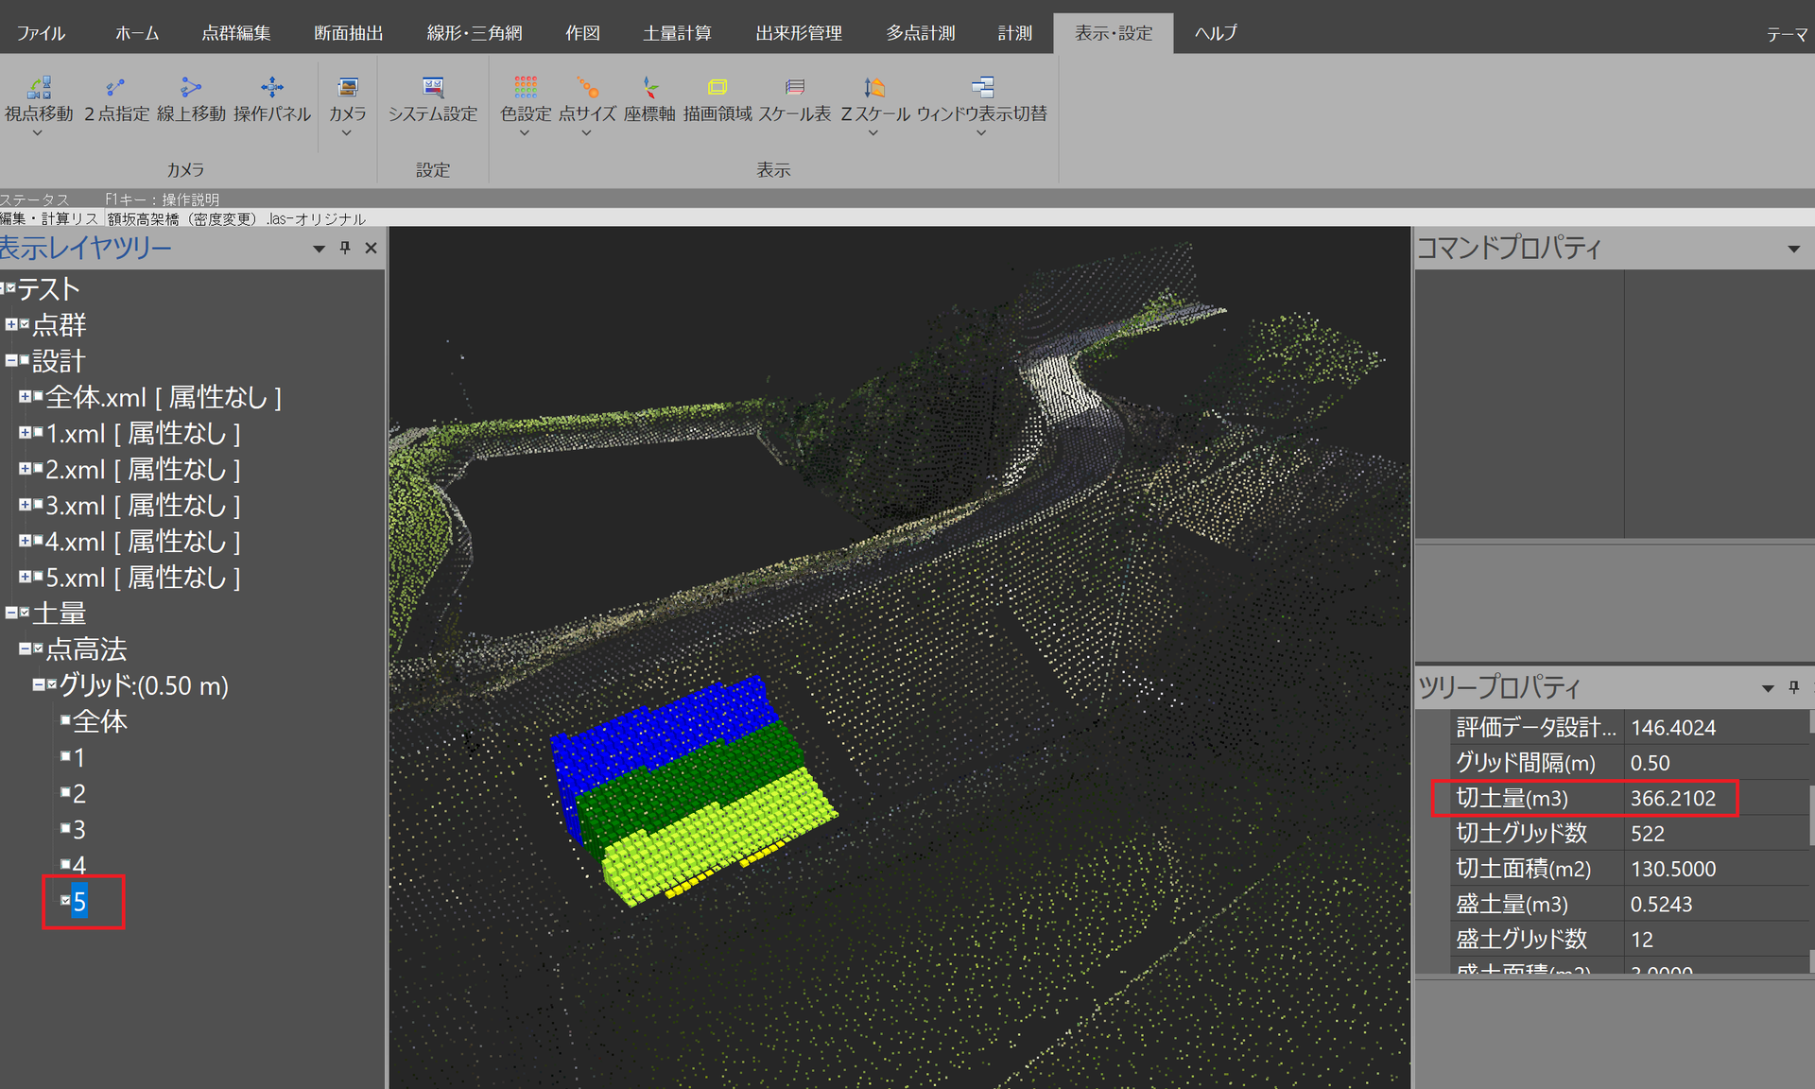Close the 表示レイヤツリー panel

coord(371,248)
